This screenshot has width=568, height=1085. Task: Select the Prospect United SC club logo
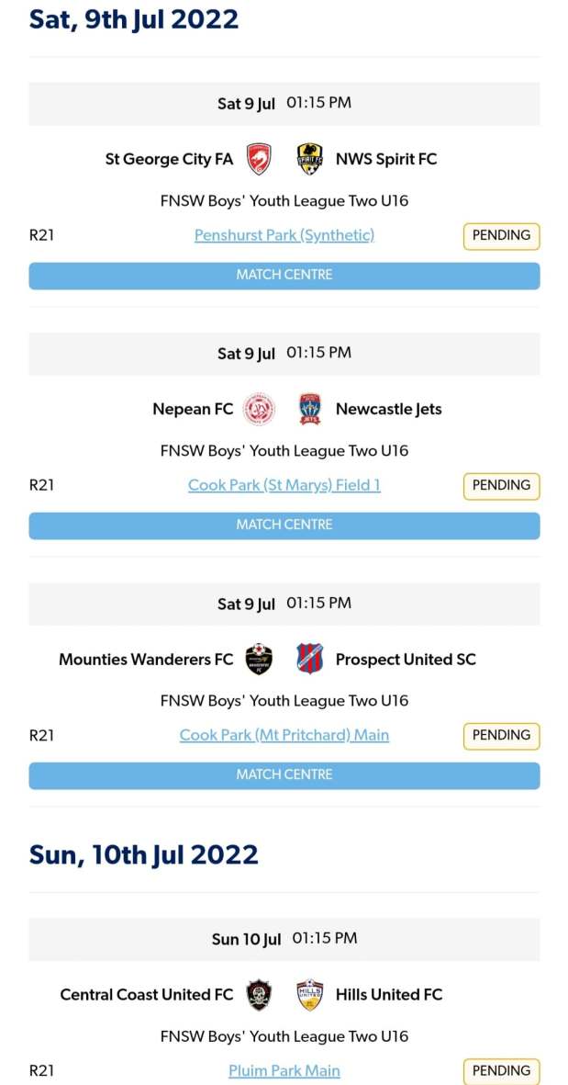tap(310, 659)
